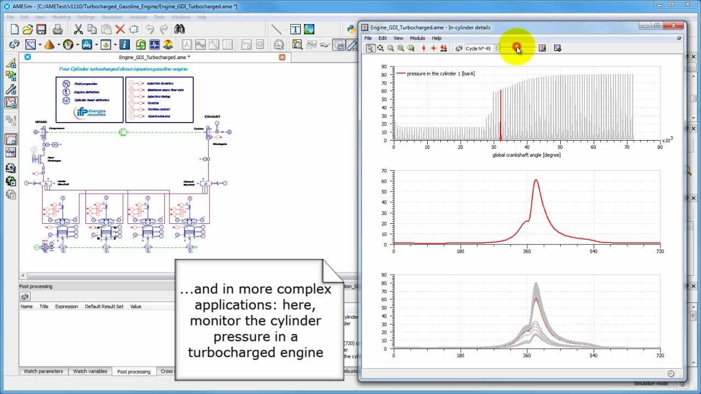Click the Default Result Set column header

tap(104, 306)
